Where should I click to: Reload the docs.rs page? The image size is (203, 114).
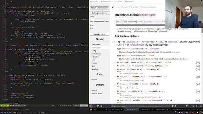[98, 106]
